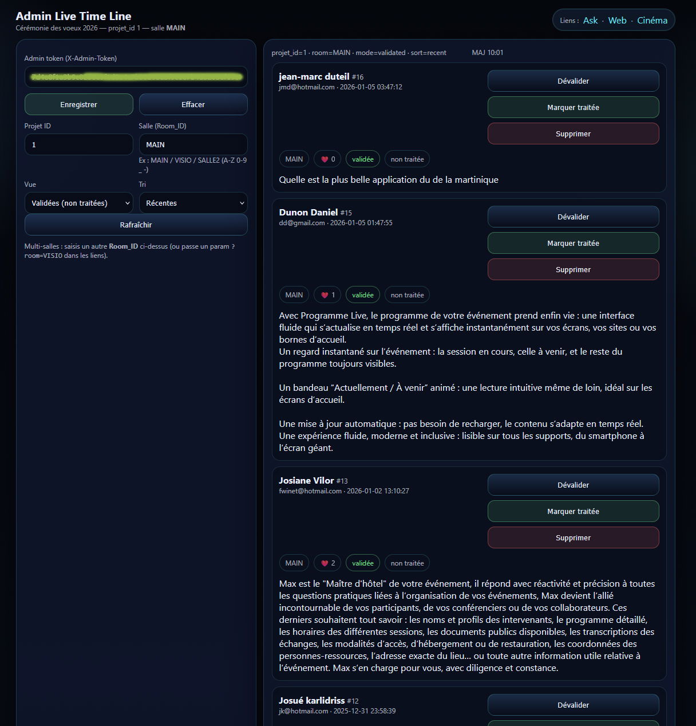
Task: Dévalider jean-marc duteil's post #16
Action: [573, 81]
